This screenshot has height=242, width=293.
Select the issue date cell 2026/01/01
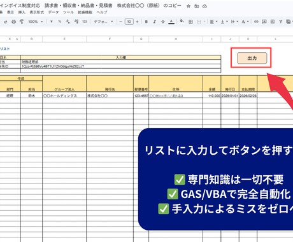coord(230,96)
